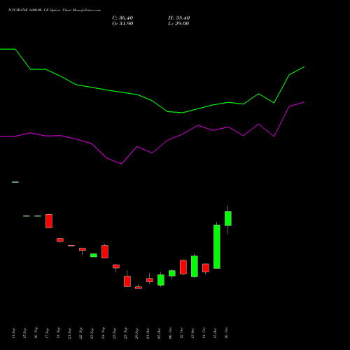
Task: Select the flat dash candle above 11 Sep
Action: coord(15,182)
